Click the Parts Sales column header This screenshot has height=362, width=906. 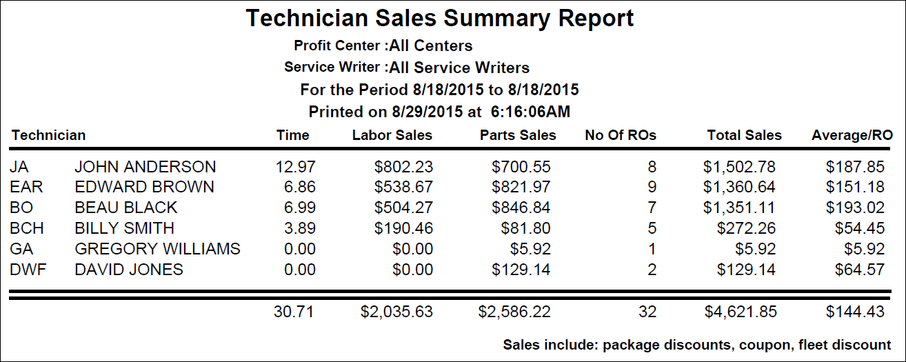518,135
